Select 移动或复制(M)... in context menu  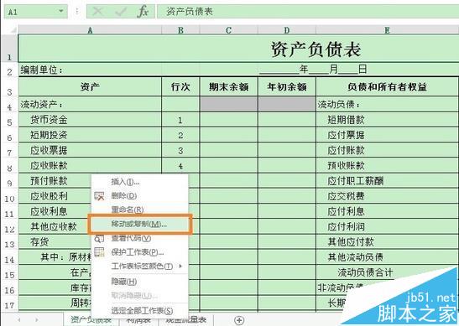[139, 225]
